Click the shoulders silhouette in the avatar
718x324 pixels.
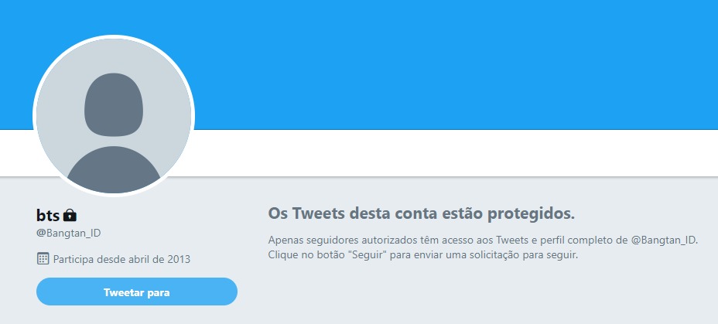coord(114,169)
